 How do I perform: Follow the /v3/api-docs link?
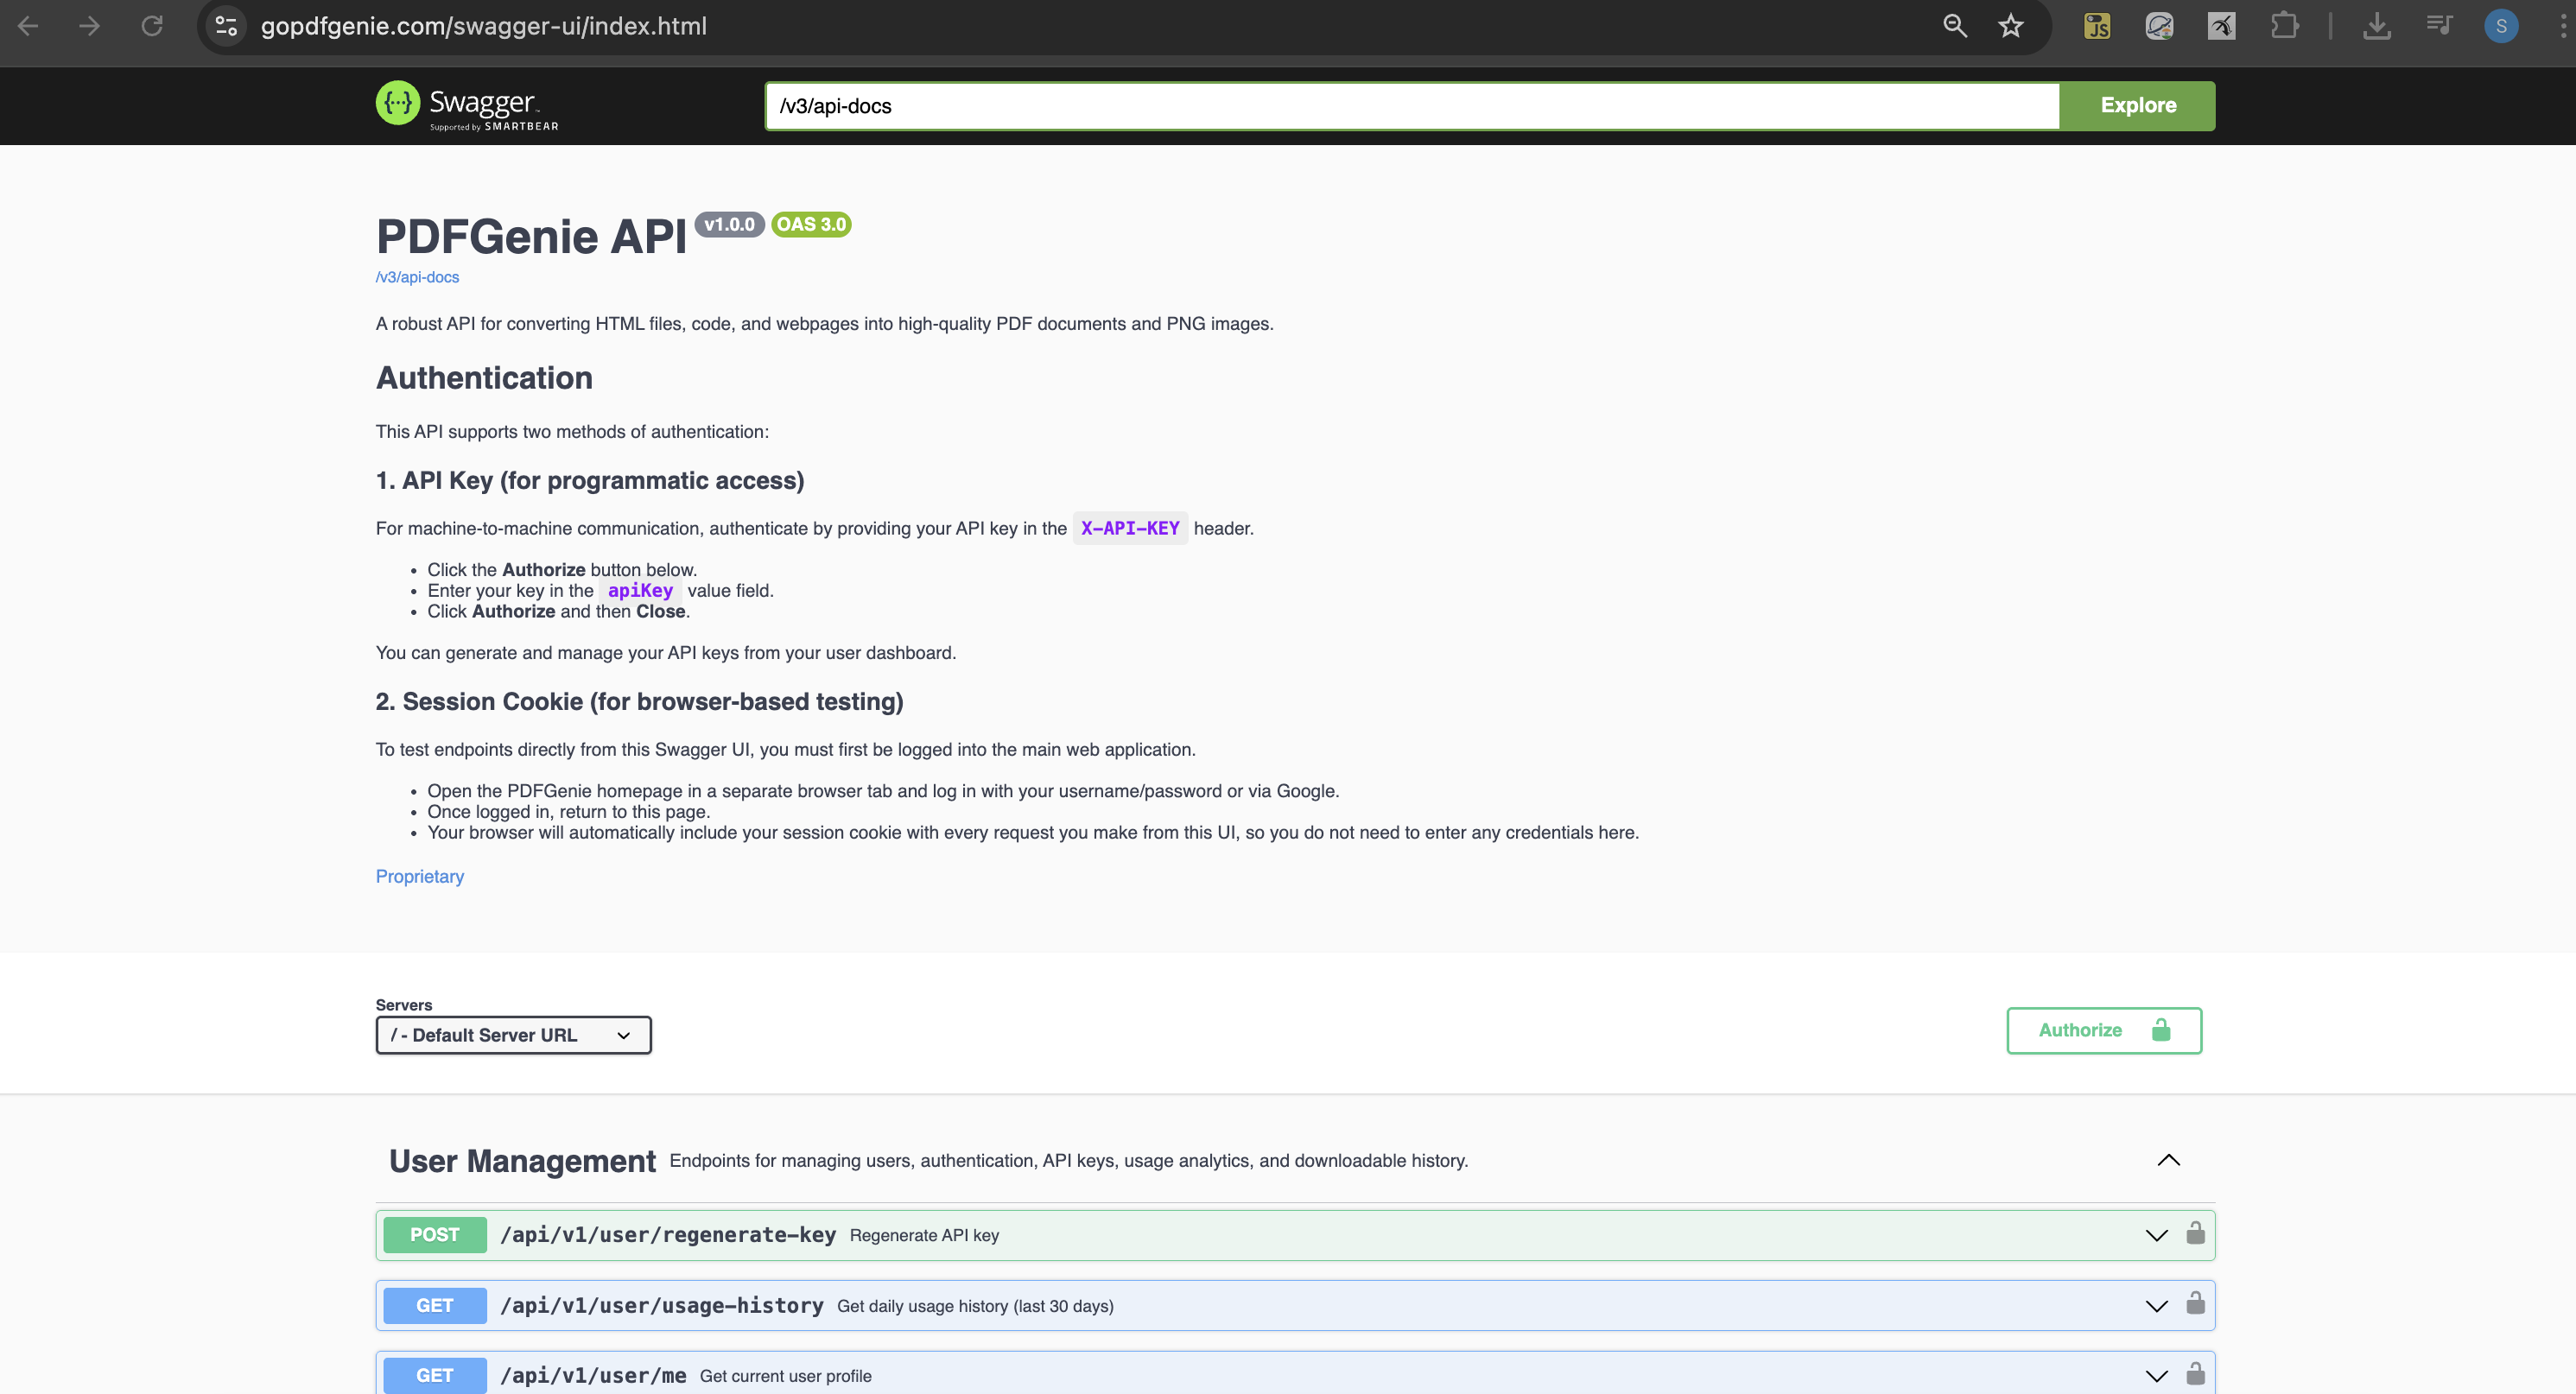pyautogui.click(x=417, y=276)
